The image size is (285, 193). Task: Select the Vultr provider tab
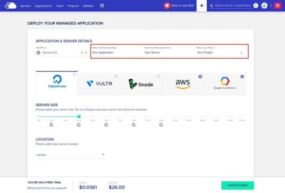(x=99, y=84)
